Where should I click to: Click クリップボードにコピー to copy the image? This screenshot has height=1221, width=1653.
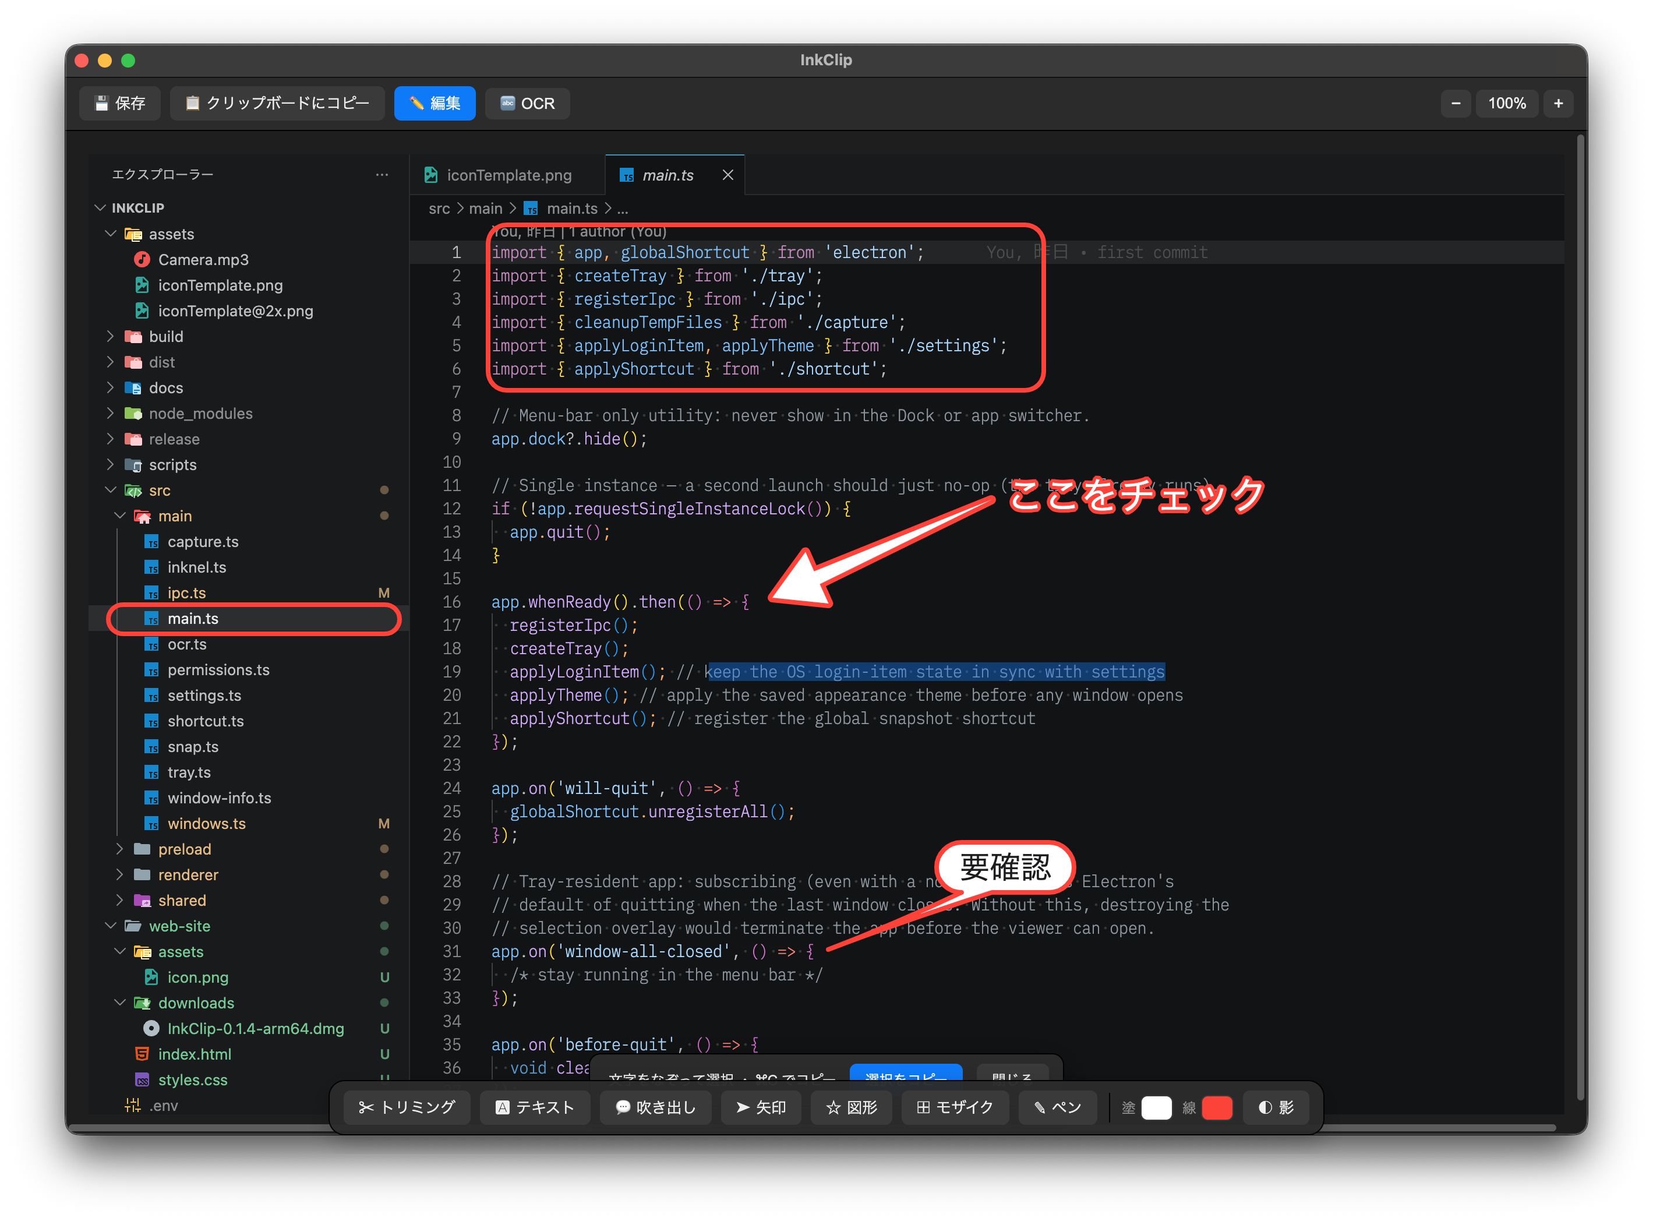pos(277,104)
